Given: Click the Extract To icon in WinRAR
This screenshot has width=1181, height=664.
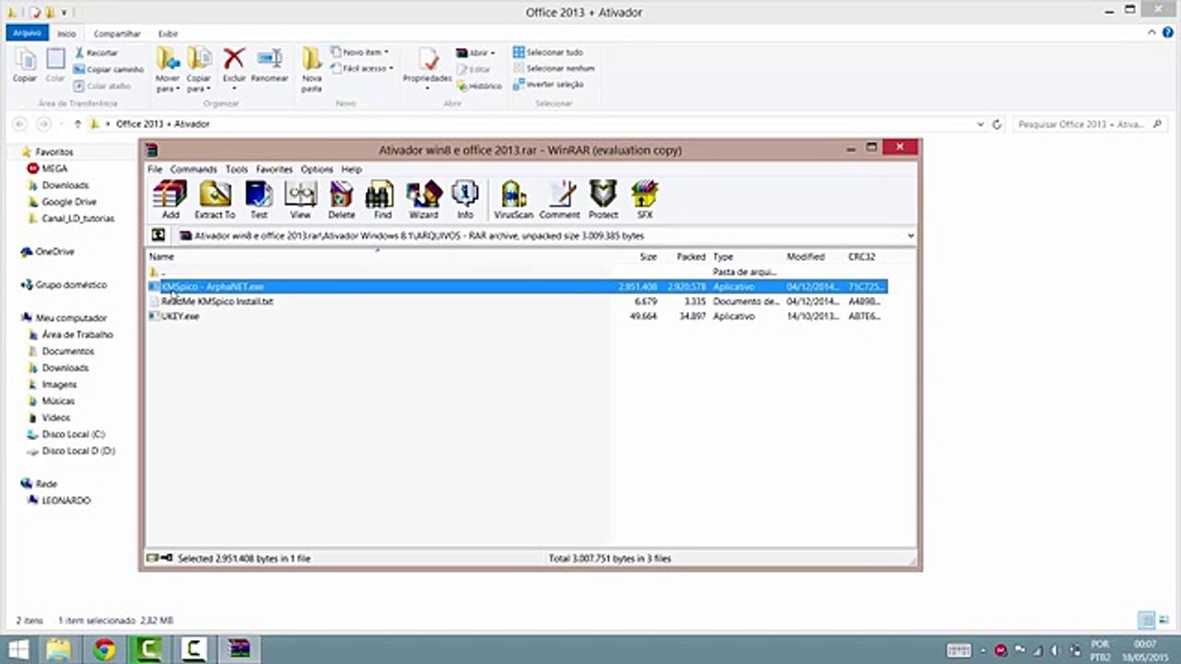Looking at the screenshot, I should pyautogui.click(x=215, y=199).
